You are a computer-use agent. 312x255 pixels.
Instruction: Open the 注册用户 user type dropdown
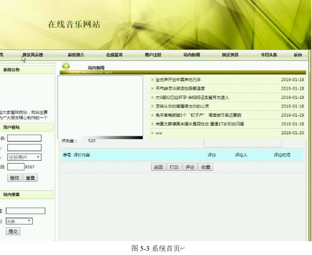tap(24, 157)
